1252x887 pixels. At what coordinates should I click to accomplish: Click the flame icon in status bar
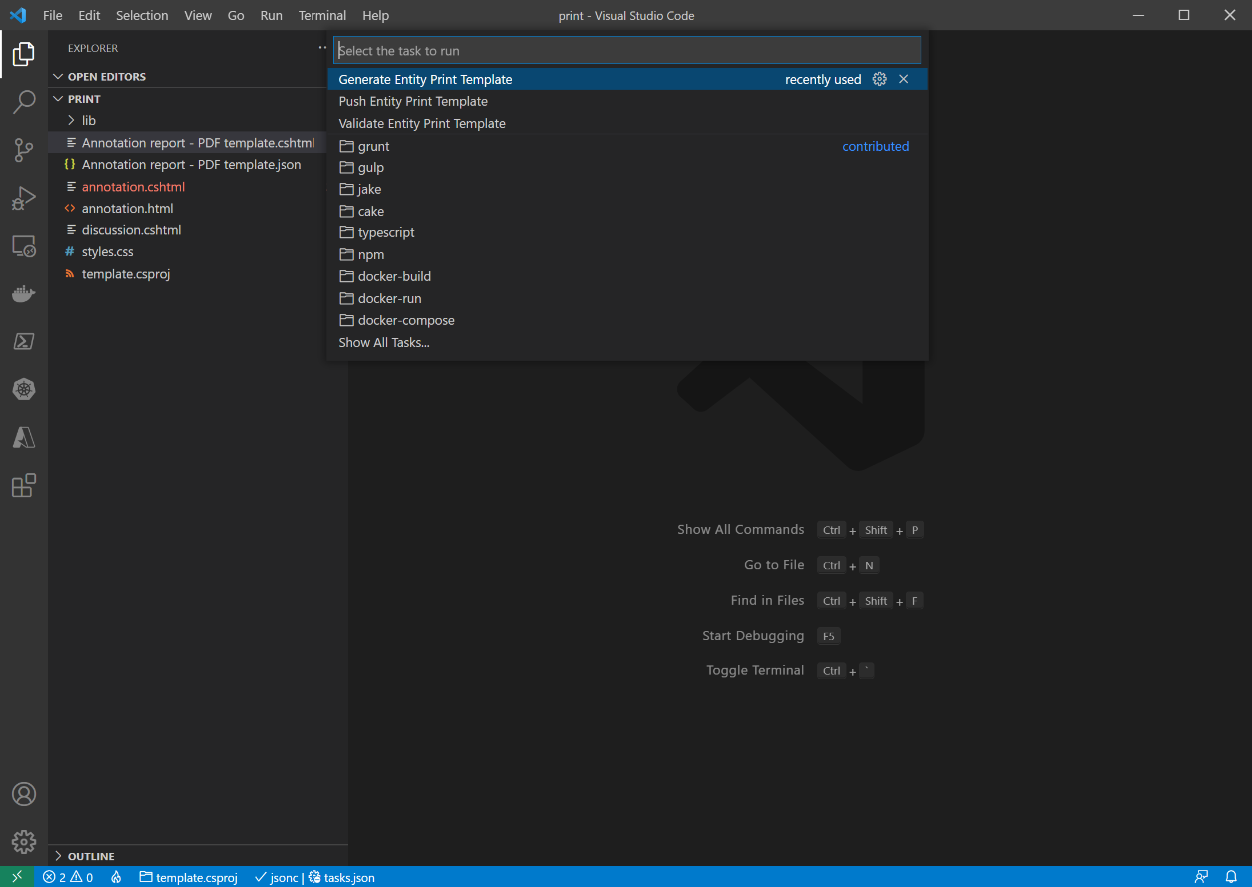pos(116,877)
